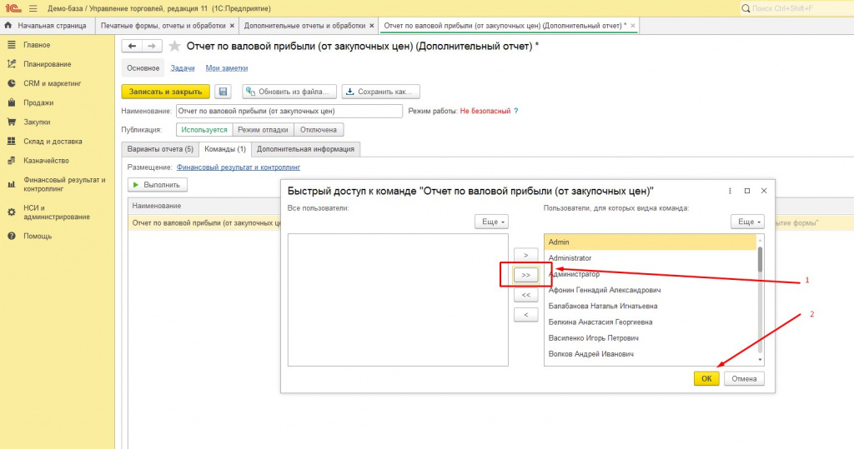Click Сохранить как button
The width and height of the screenshot is (854, 449).
pyautogui.click(x=380, y=92)
